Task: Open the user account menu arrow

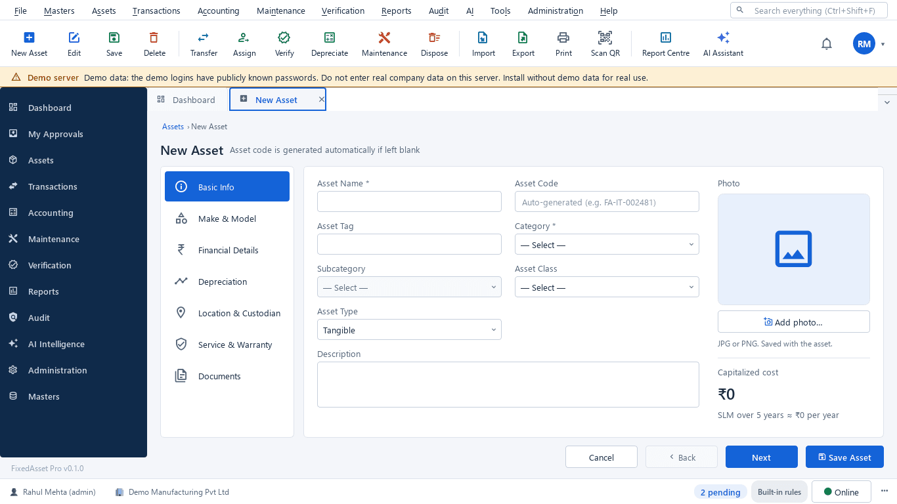Action: click(883, 44)
